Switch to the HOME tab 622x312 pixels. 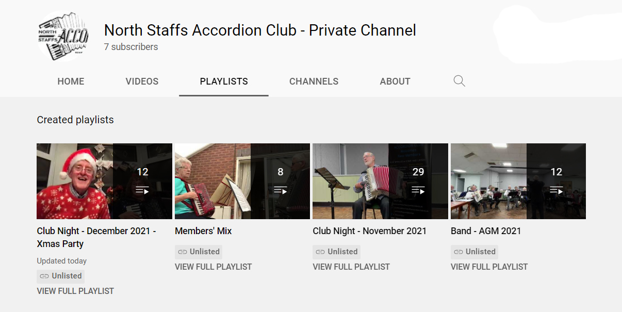(x=71, y=81)
